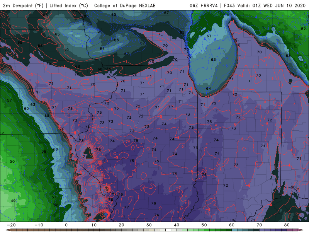This screenshot has height=232, width=309.
Task: Click the '-20' color scale label
Action: [11, 225]
